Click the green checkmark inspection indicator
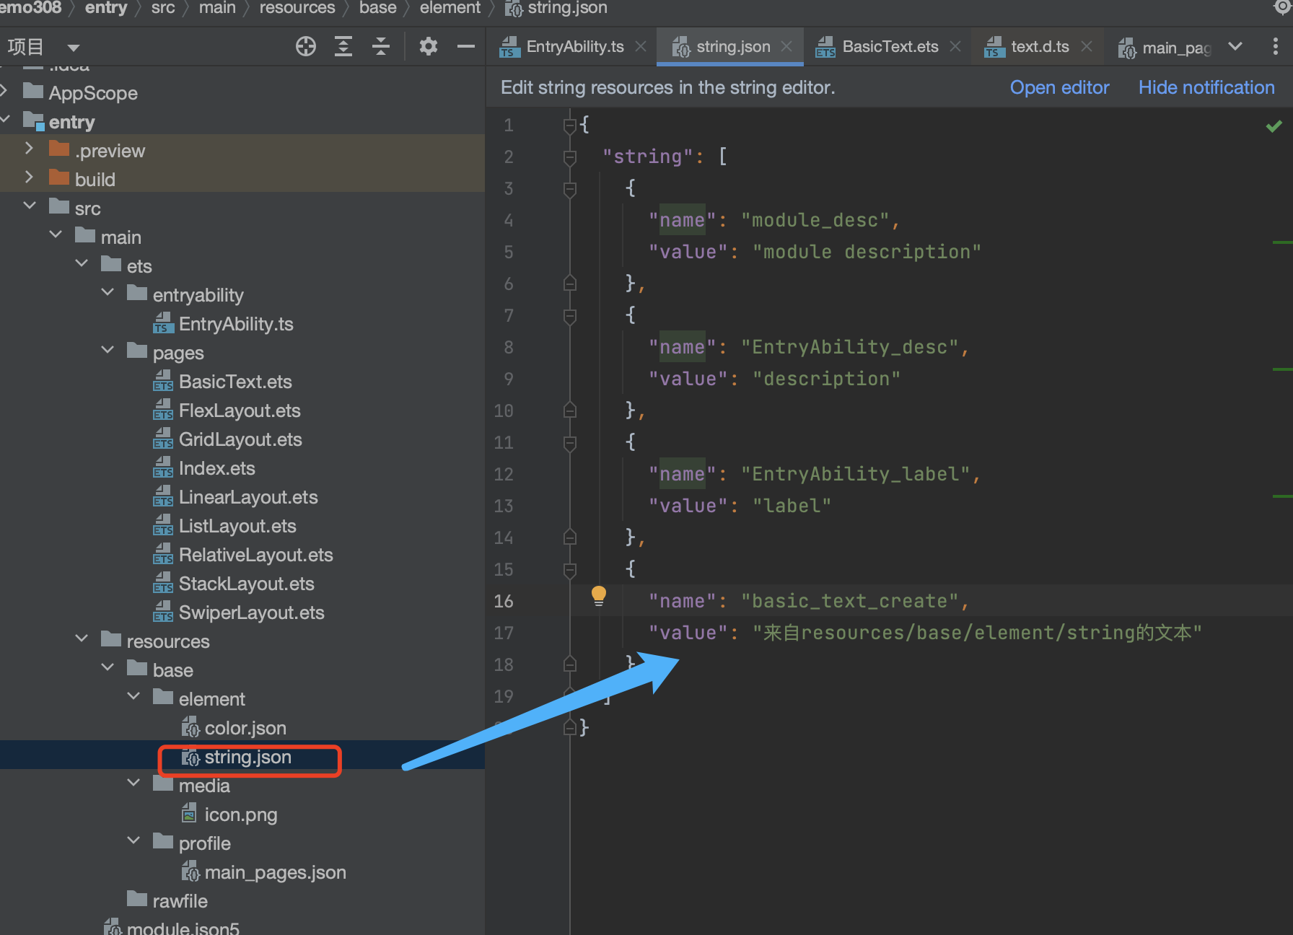Image resolution: width=1293 pixels, height=935 pixels. [x=1274, y=126]
